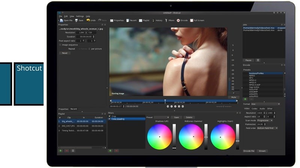Click the Mute button
This screenshot has height=168, width=300.
[234, 97]
